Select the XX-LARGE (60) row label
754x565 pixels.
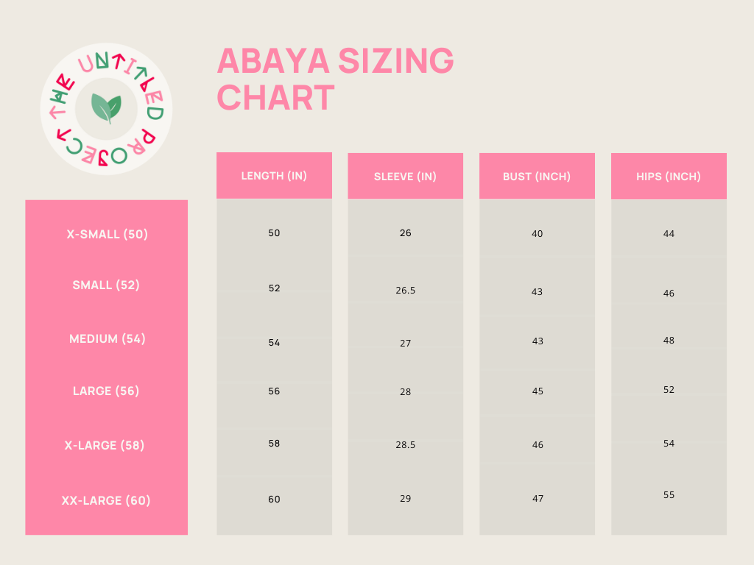(x=106, y=500)
